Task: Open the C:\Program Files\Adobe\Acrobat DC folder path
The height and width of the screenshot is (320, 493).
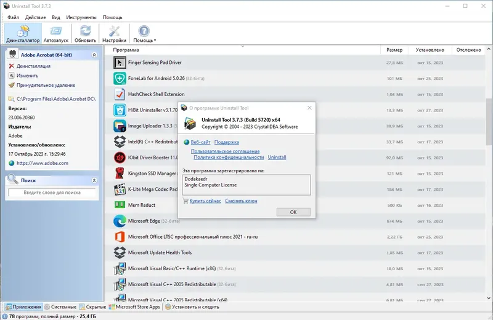Action: tap(56, 99)
